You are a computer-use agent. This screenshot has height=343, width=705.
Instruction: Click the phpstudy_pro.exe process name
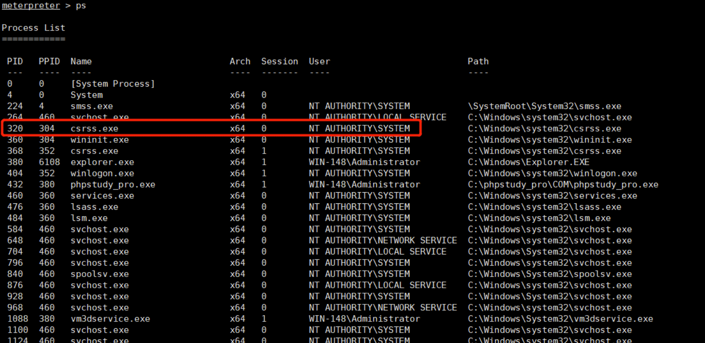[113, 185]
